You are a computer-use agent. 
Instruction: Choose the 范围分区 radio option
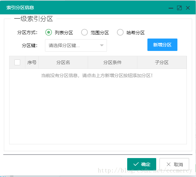tap(84, 32)
